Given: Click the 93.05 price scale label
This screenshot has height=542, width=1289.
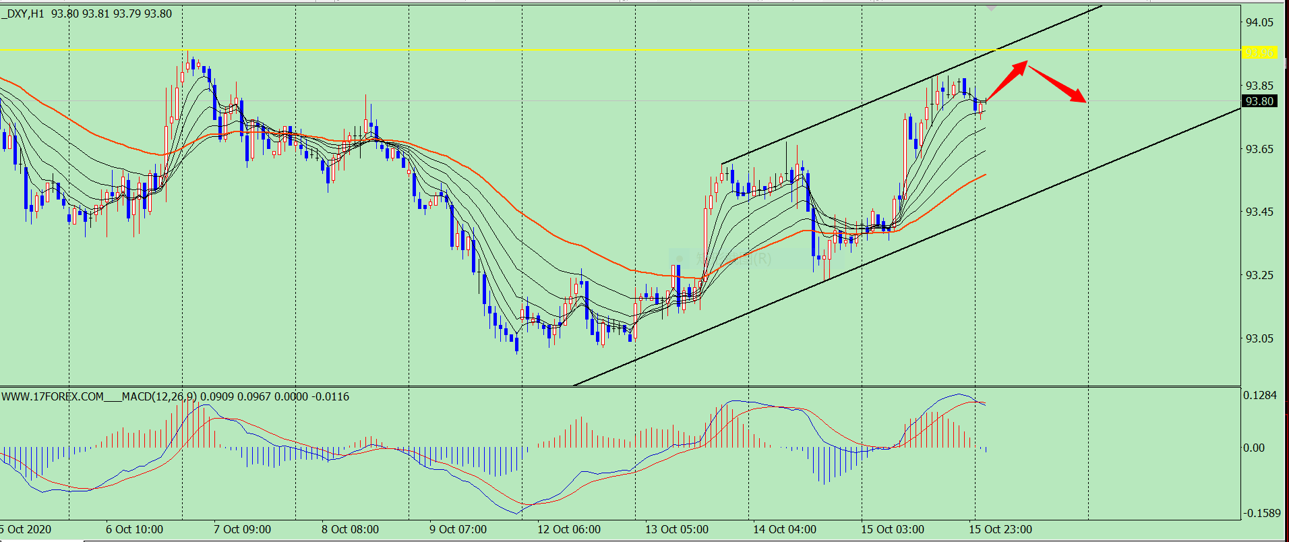Looking at the screenshot, I should 1259,338.
